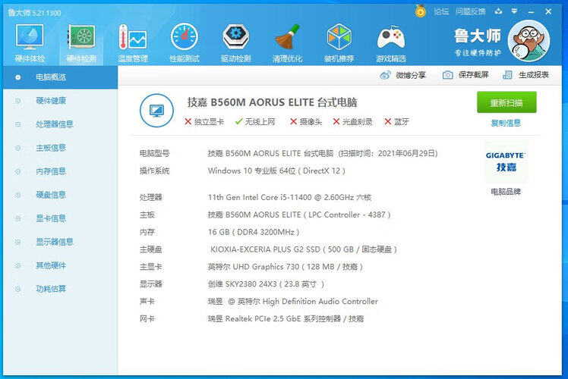Click the round computer monitor icon

coord(156,111)
